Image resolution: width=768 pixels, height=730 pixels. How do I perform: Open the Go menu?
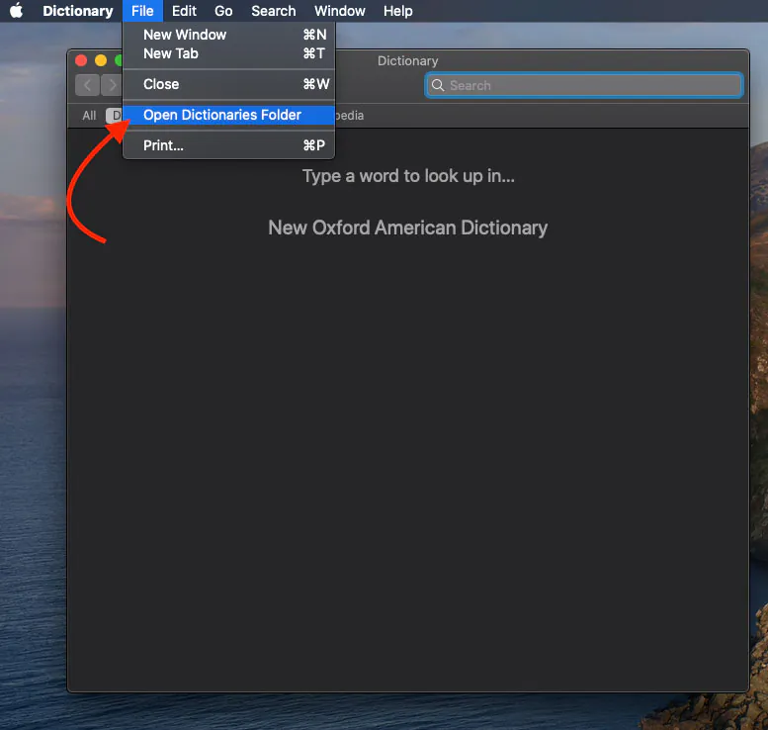[x=223, y=11]
